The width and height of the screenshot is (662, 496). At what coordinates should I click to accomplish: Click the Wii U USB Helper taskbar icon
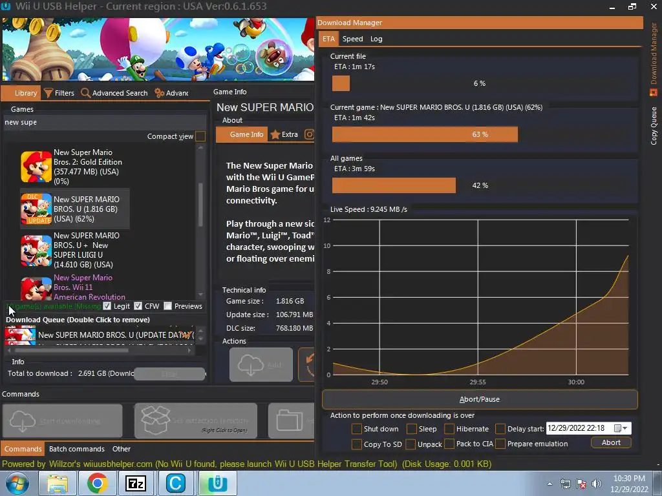tap(217, 483)
